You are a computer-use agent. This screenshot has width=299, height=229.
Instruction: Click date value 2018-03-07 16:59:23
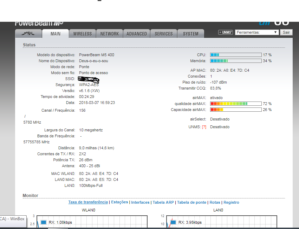(97, 103)
